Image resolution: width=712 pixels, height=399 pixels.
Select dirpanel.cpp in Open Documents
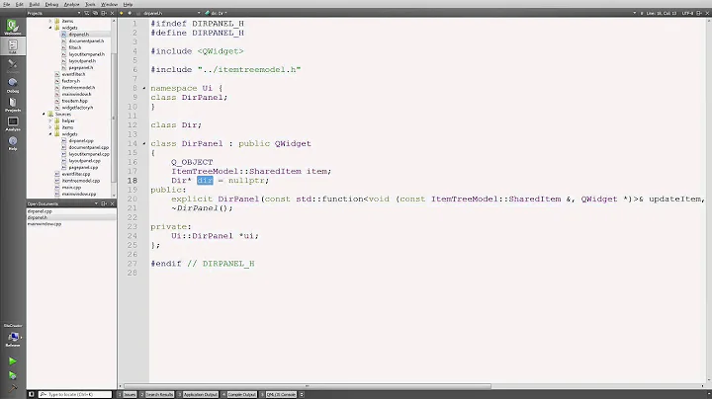[x=71, y=211]
